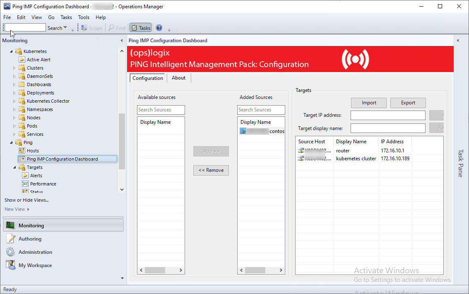The image size is (469, 294).
Task: Click the Targets folder icon
Action: 22,167
